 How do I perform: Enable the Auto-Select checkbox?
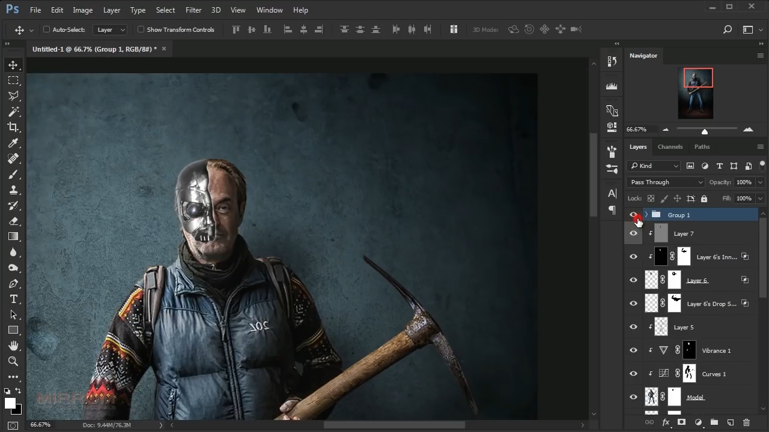point(46,29)
